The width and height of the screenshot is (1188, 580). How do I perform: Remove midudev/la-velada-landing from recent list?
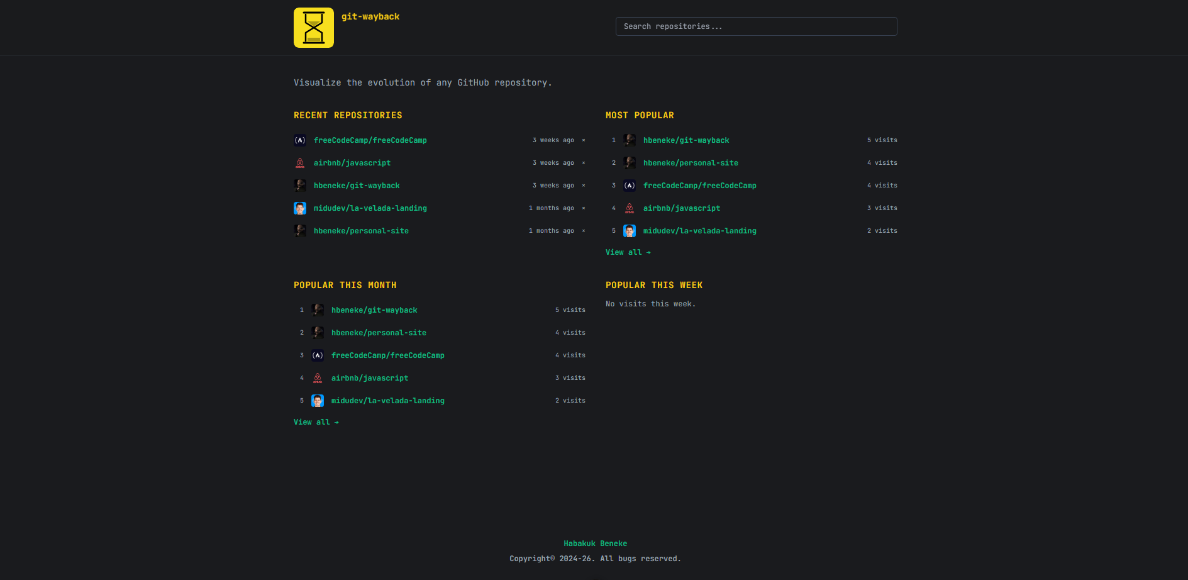click(x=584, y=208)
